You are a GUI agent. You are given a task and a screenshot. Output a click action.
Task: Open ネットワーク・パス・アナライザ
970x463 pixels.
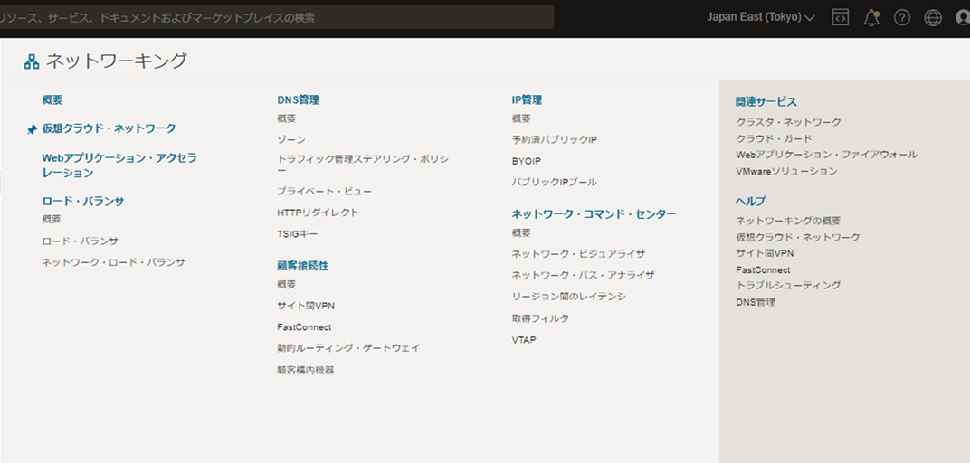tap(584, 275)
